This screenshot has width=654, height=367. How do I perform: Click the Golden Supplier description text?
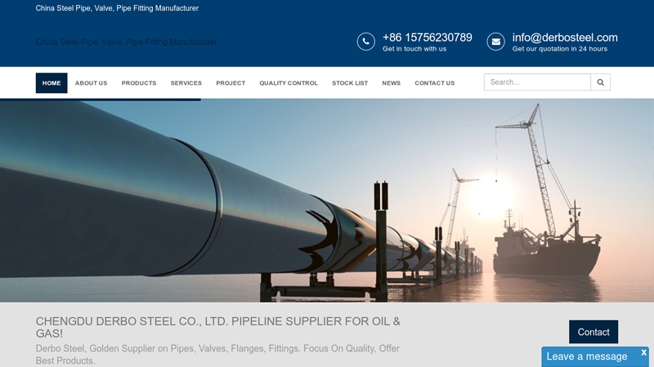(217, 355)
